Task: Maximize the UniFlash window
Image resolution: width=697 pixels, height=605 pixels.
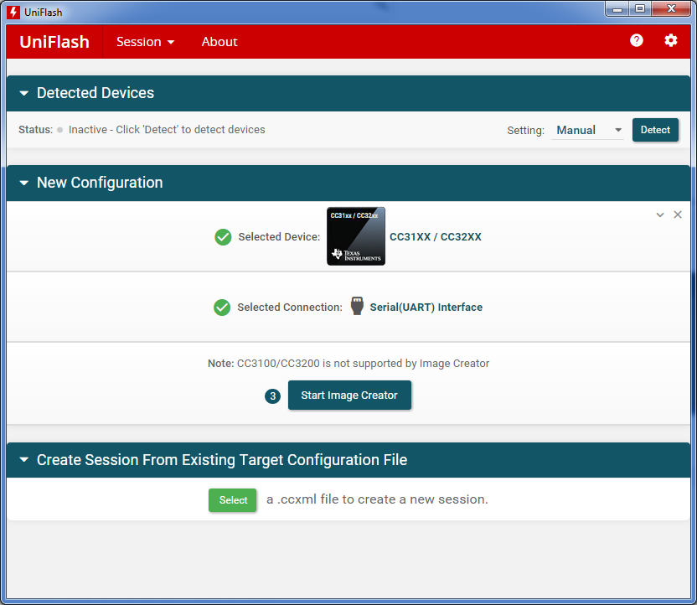Action: 640,9
